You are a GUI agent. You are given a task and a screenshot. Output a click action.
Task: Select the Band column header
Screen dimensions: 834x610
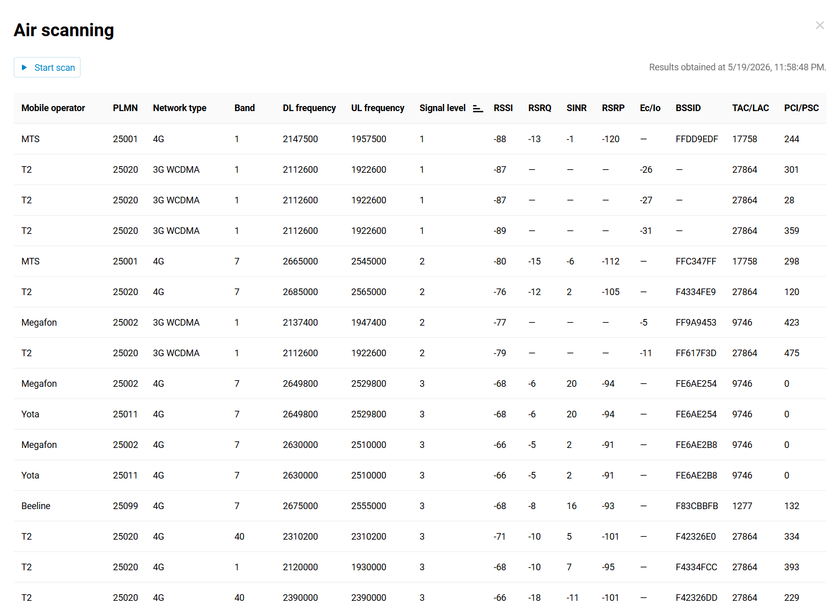click(245, 108)
